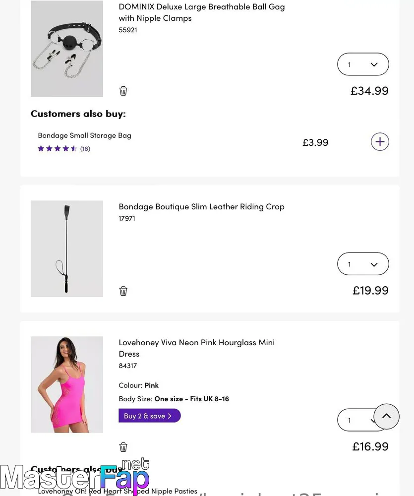Click the Bondage Small Storage Bag name
The image size is (414, 496).
coord(84,135)
